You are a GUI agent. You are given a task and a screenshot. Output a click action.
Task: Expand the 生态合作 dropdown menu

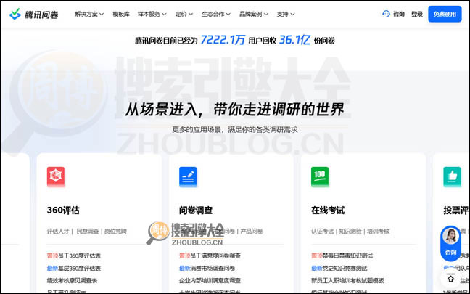tap(216, 14)
